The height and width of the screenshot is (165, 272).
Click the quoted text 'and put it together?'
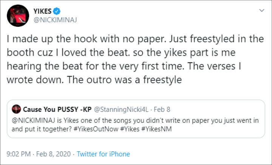(42, 129)
